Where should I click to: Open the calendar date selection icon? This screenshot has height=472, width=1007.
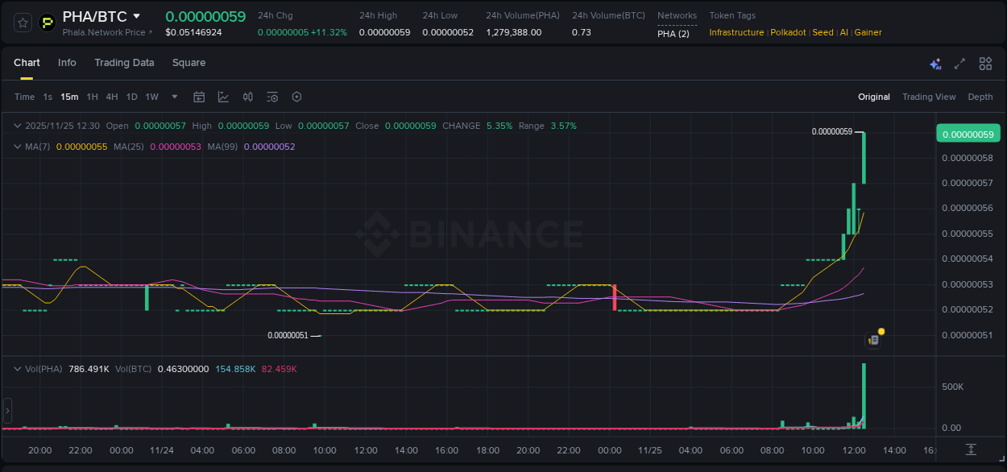tap(199, 97)
